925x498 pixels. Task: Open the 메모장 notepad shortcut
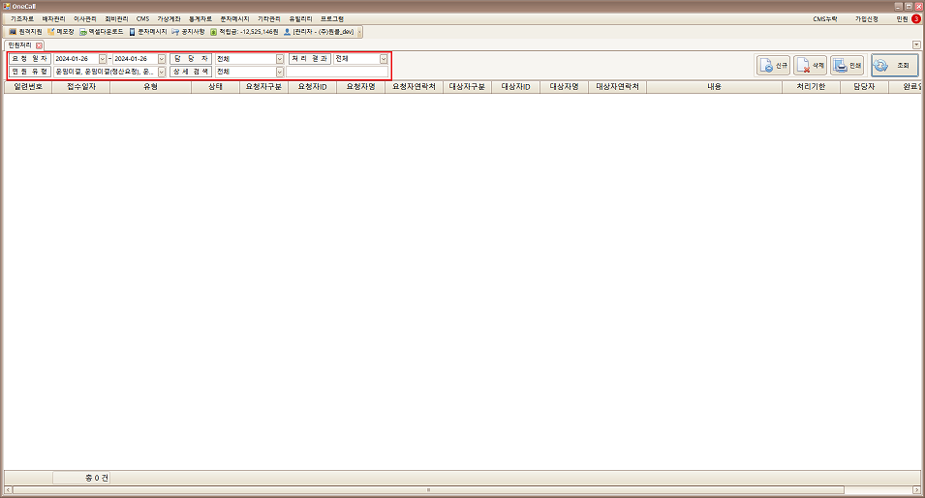point(63,32)
